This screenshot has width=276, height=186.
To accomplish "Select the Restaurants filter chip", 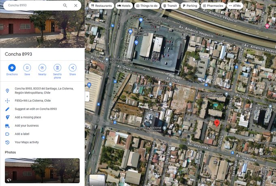I will tap(101, 6).
